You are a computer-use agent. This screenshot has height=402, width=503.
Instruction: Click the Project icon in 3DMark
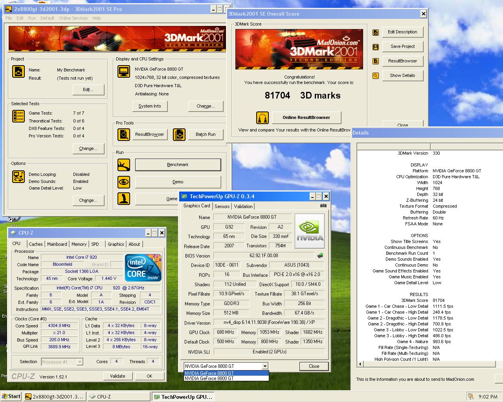pos(18,71)
